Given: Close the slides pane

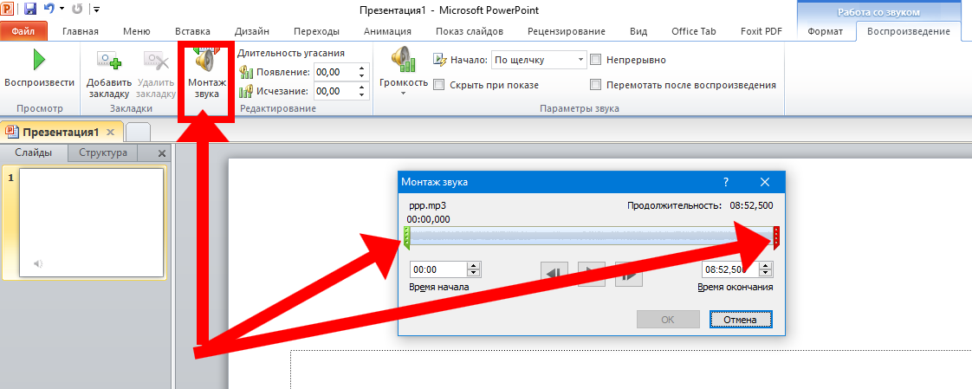Looking at the screenshot, I should [162, 153].
